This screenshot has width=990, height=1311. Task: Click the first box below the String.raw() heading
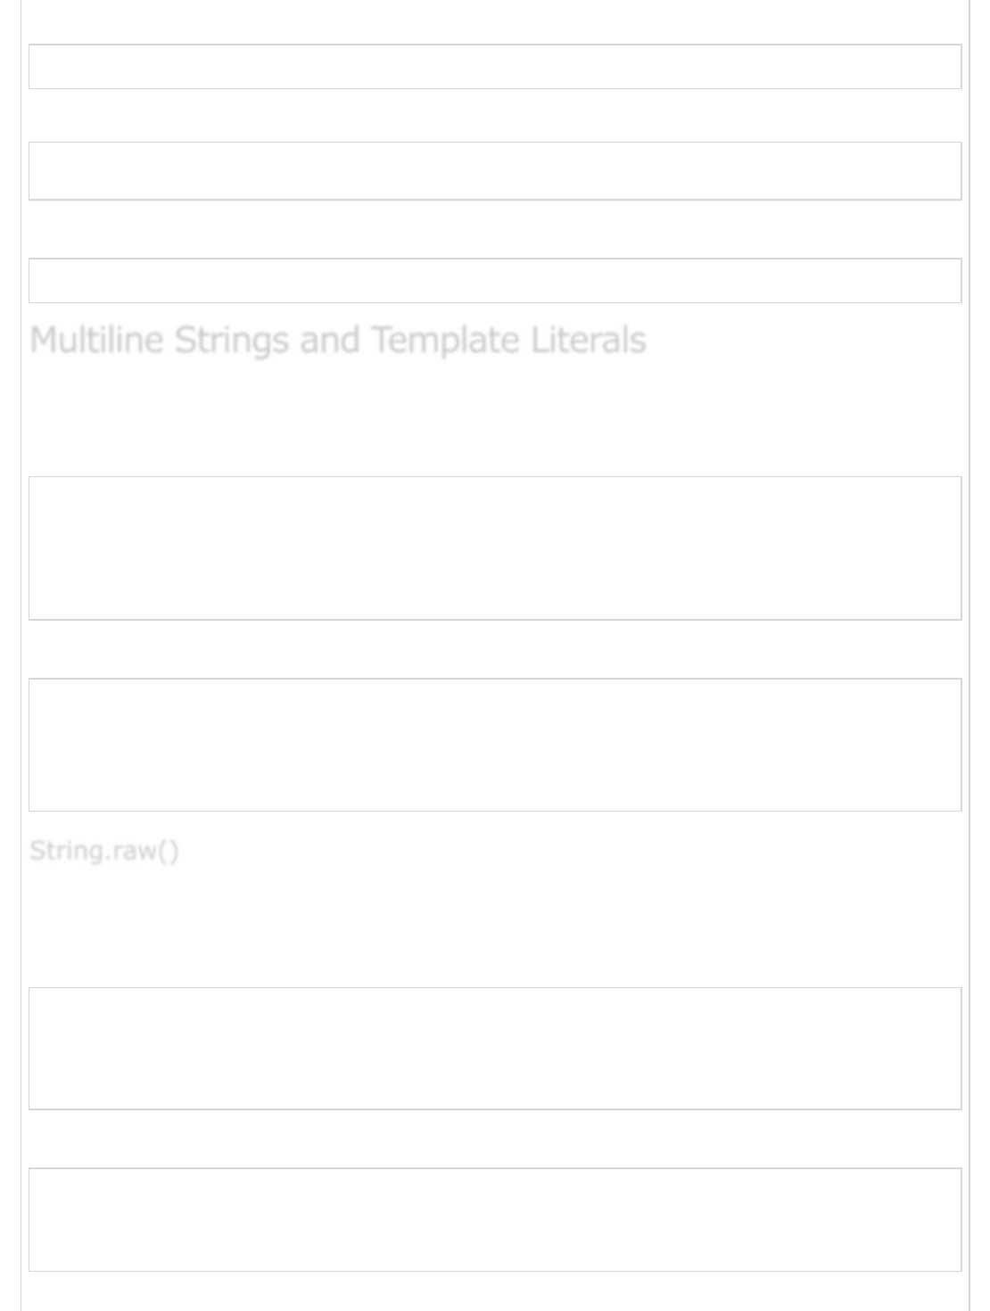coord(495,1049)
